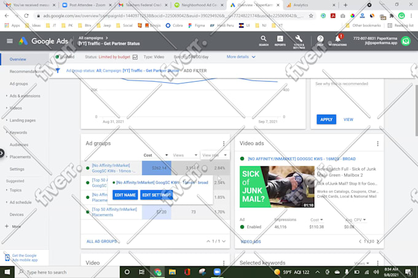Open the Reports icon in header

coord(280,41)
